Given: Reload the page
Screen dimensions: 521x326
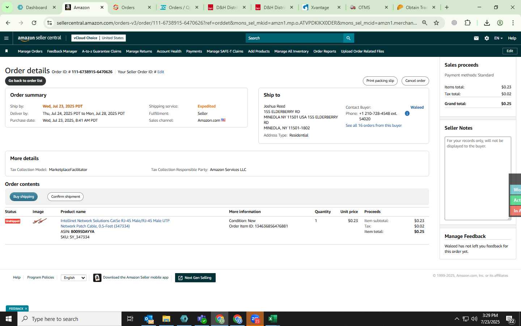Looking at the screenshot, I should 34,23.
